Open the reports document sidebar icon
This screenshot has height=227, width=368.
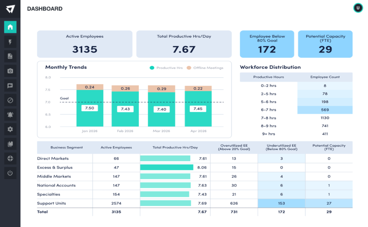click(x=10, y=56)
